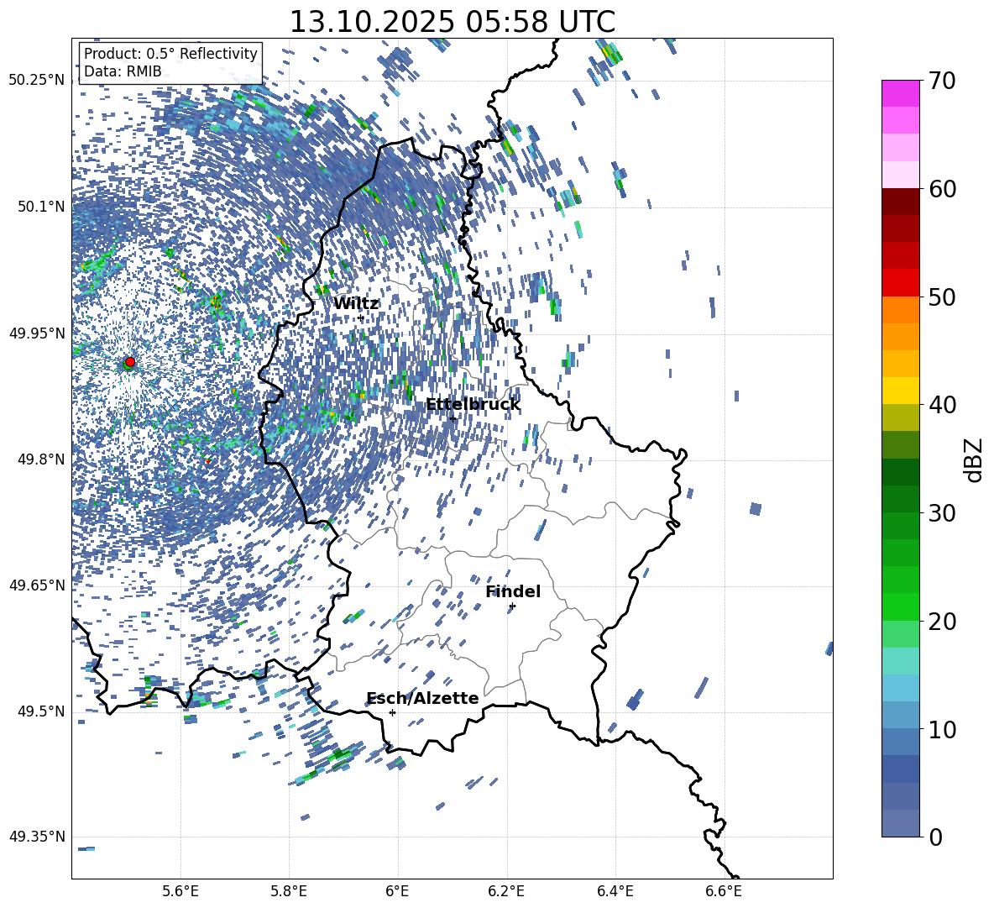The image size is (994, 908).
Task: Click the Ettelbruck city label
Action: 473,405
